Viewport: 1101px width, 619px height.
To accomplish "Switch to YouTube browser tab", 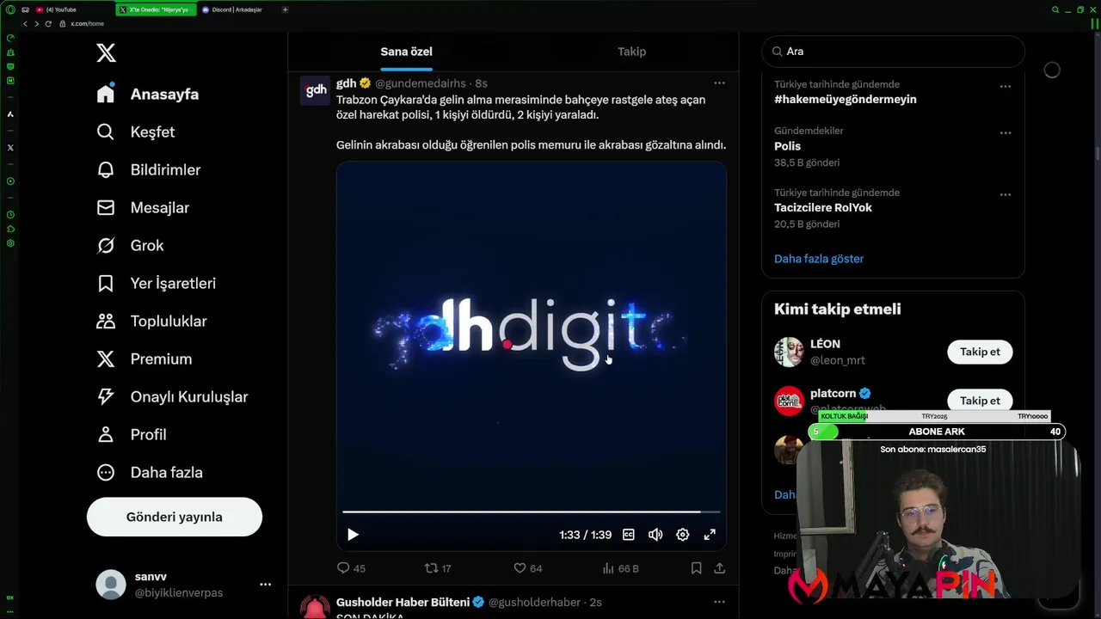I will click(x=72, y=9).
